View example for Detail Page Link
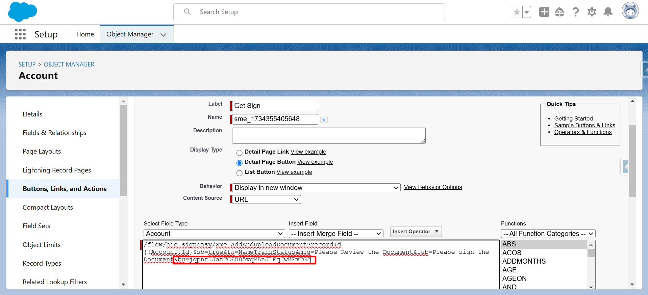This screenshot has width=648, height=295. point(308,152)
